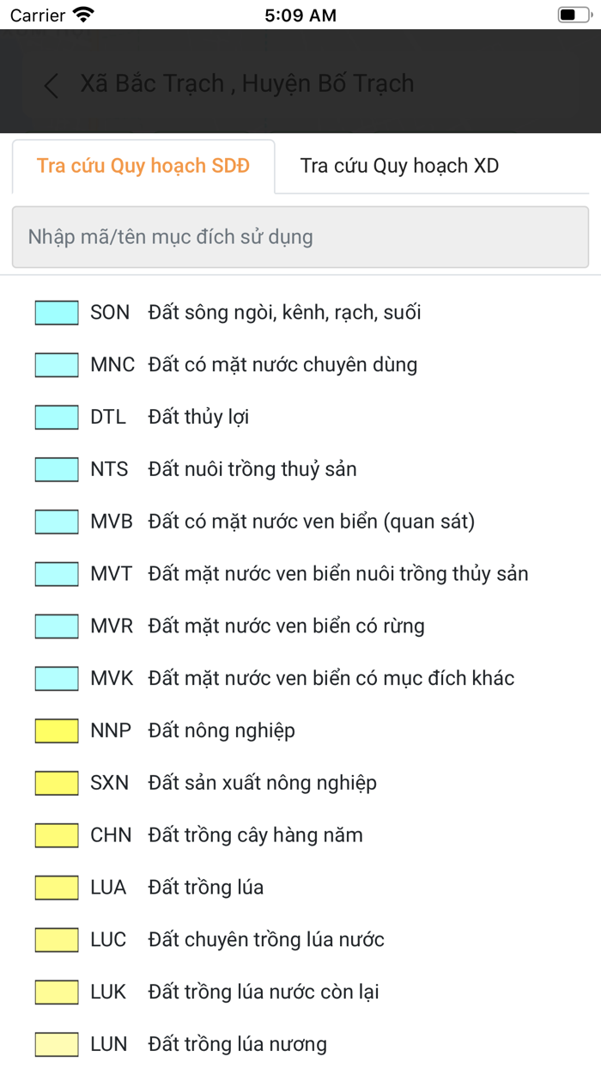Click the Wi-Fi icon in status bar

[83, 14]
